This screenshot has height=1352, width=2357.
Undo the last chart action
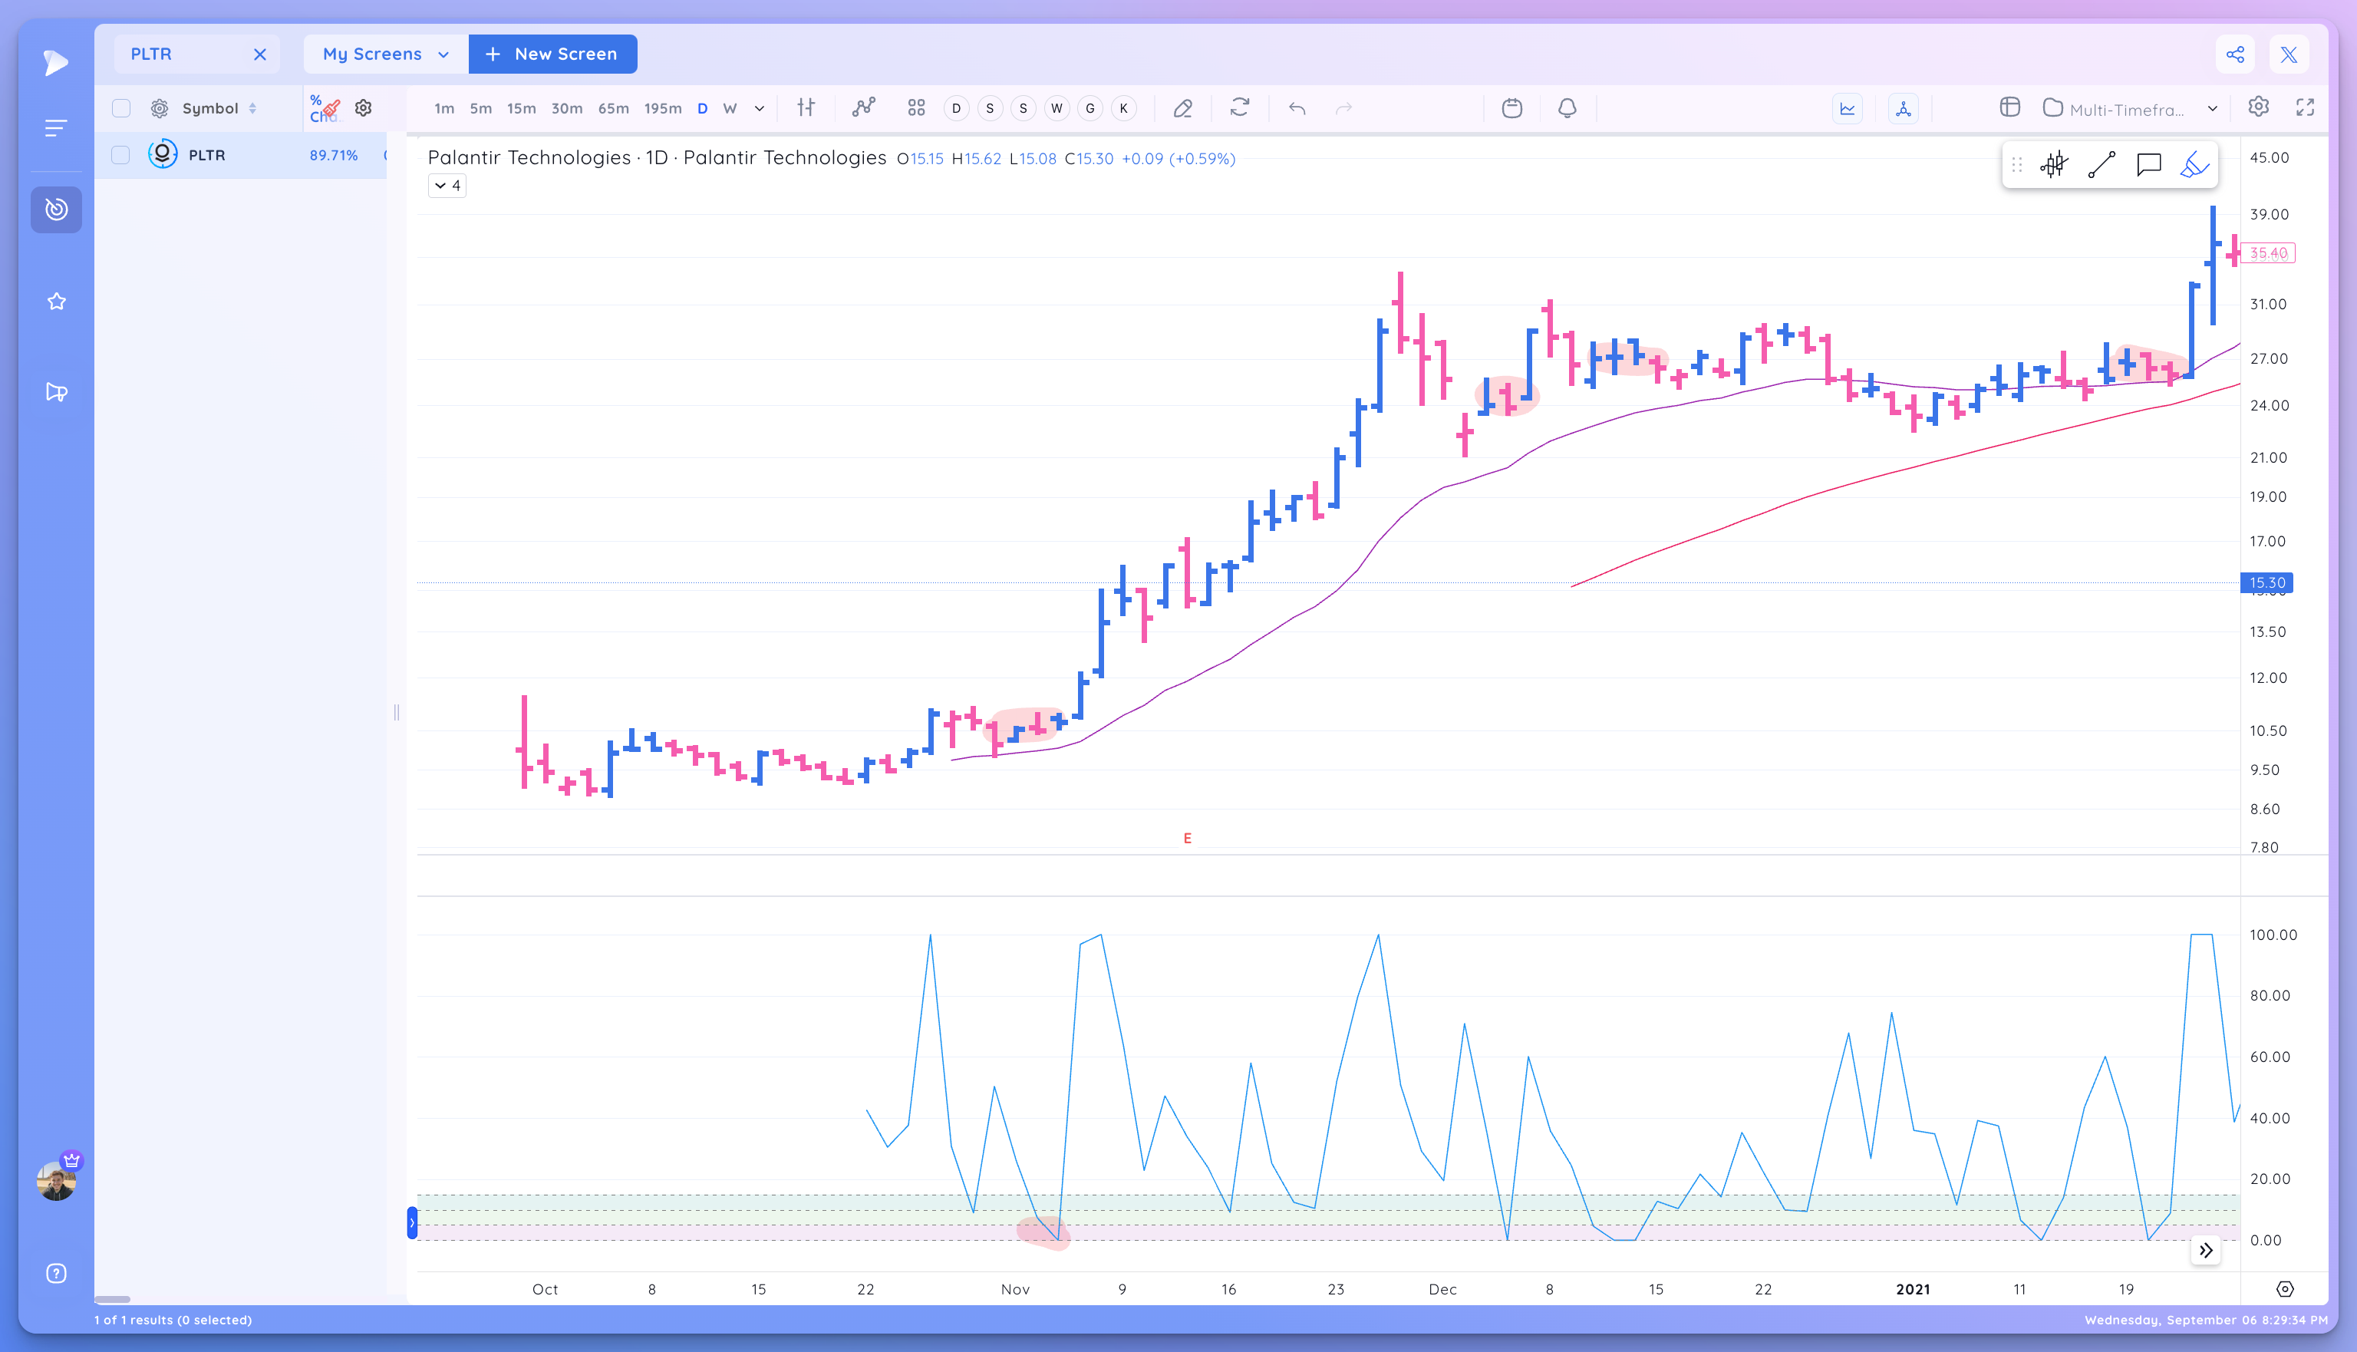click(x=1297, y=109)
